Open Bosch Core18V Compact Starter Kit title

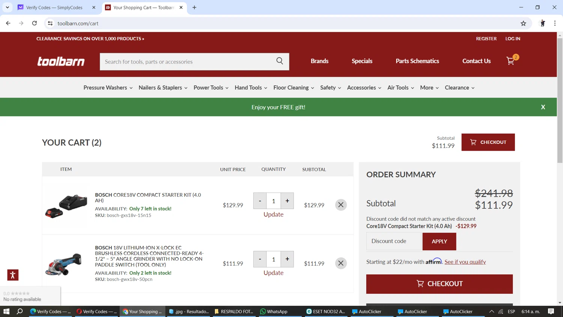[x=148, y=198]
